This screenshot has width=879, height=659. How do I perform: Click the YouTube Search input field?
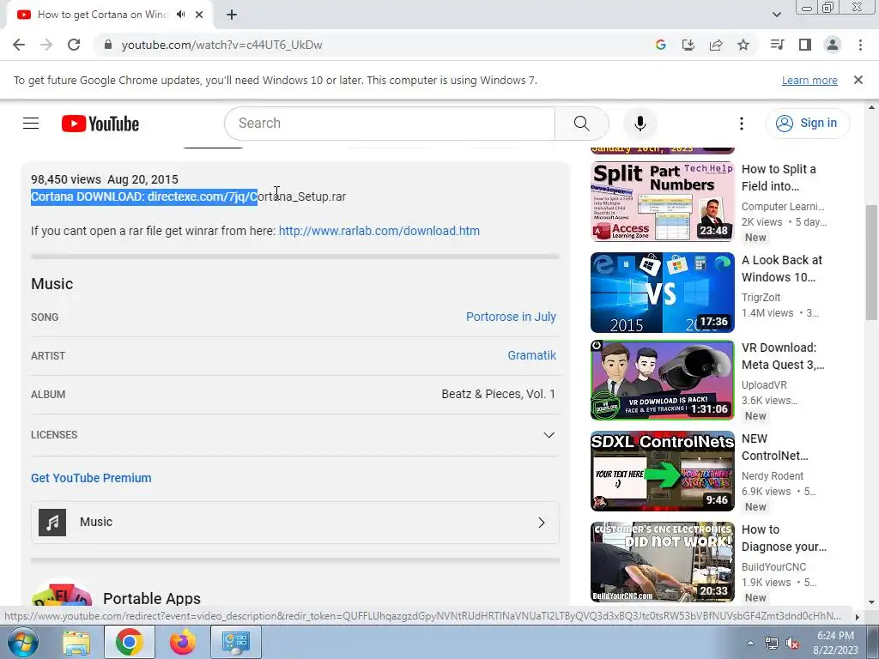click(x=390, y=124)
